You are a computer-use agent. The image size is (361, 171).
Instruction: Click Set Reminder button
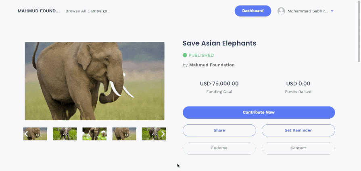(x=298, y=130)
